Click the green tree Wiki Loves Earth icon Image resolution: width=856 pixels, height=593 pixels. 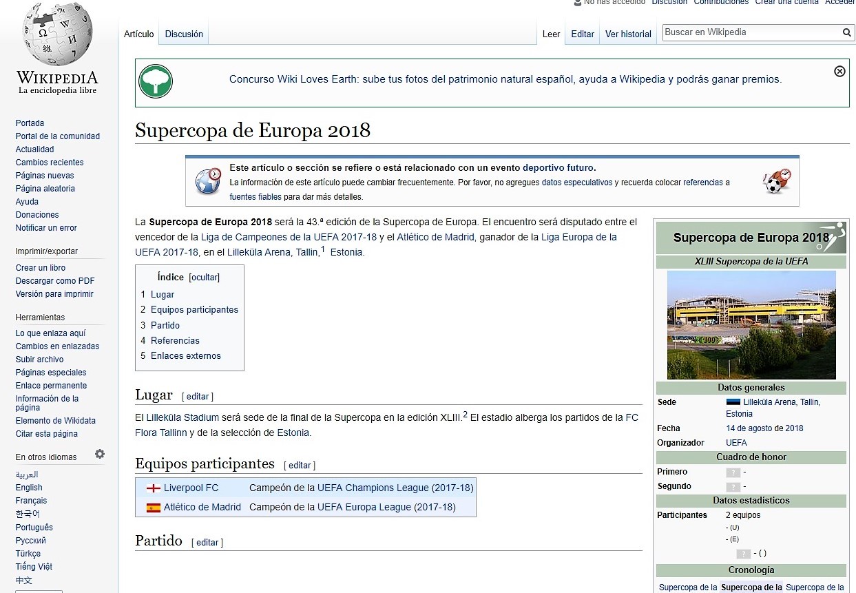point(156,81)
